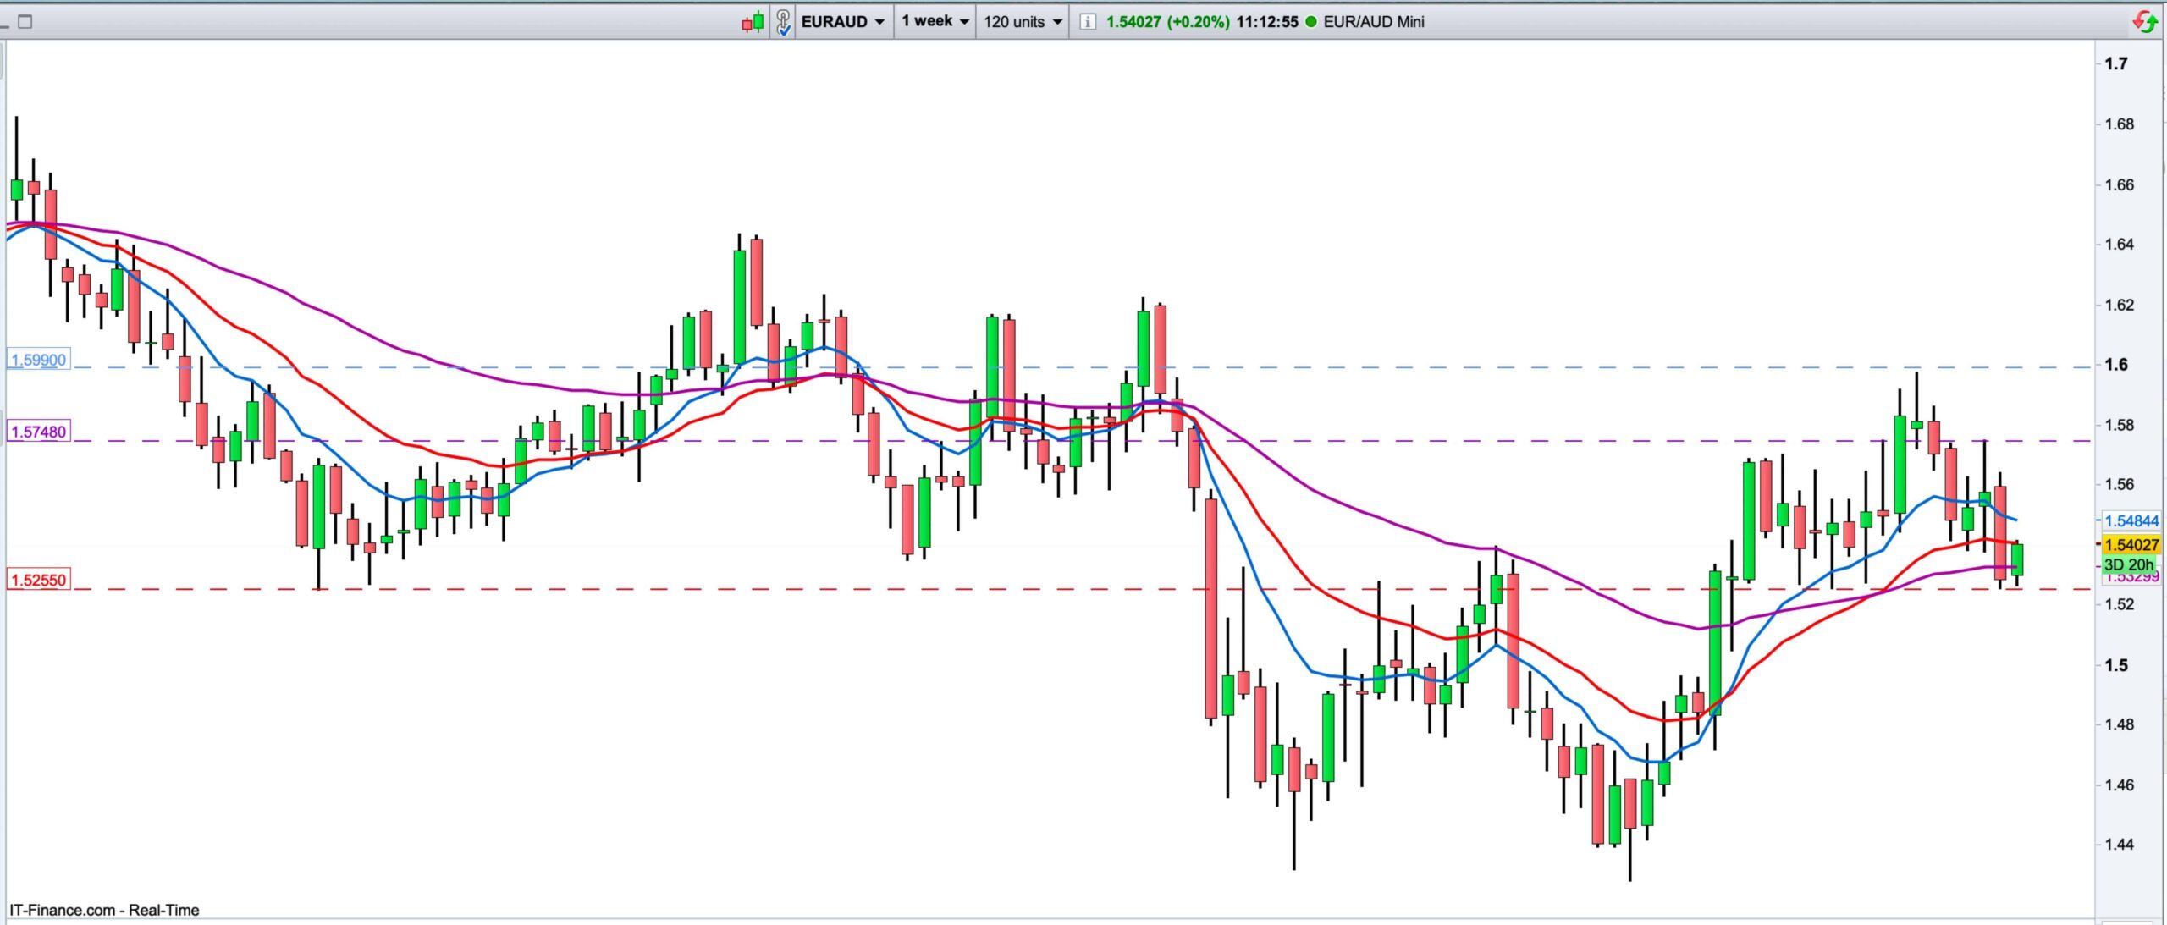Click the candlestick chart style icon
Image resolution: width=2167 pixels, height=925 pixels.
click(x=753, y=22)
